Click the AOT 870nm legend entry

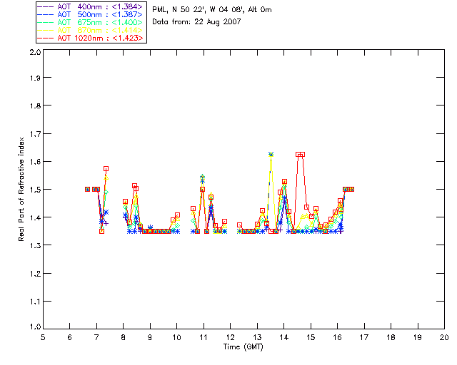coord(90,30)
